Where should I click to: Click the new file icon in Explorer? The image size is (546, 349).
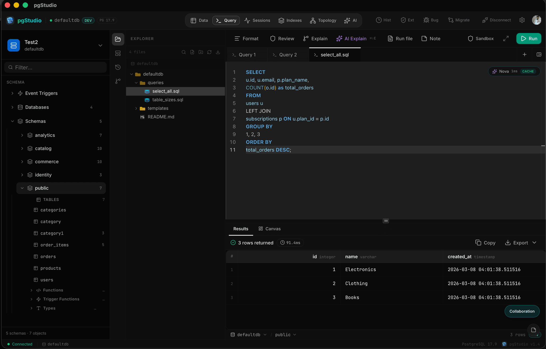pyautogui.click(x=192, y=52)
